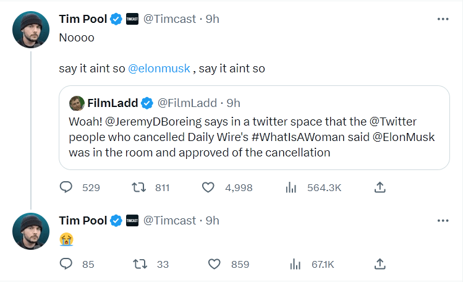Retweet the crying emoji tweet
463x282 pixels.
pyautogui.click(x=140, y=264)
